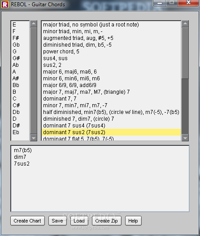The width and height of the screenshot is (200, 236).
Task: Click the chord type list scrollbar thumb
Action: 185,53
